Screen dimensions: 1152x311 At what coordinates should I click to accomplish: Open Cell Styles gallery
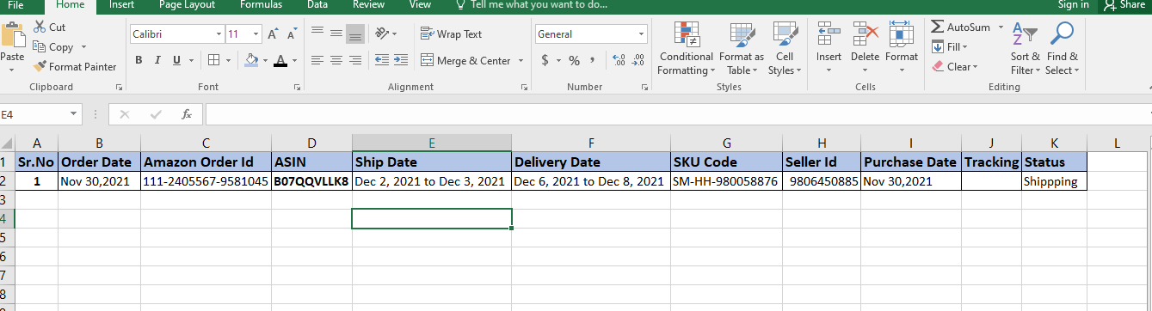click(784, 48)
